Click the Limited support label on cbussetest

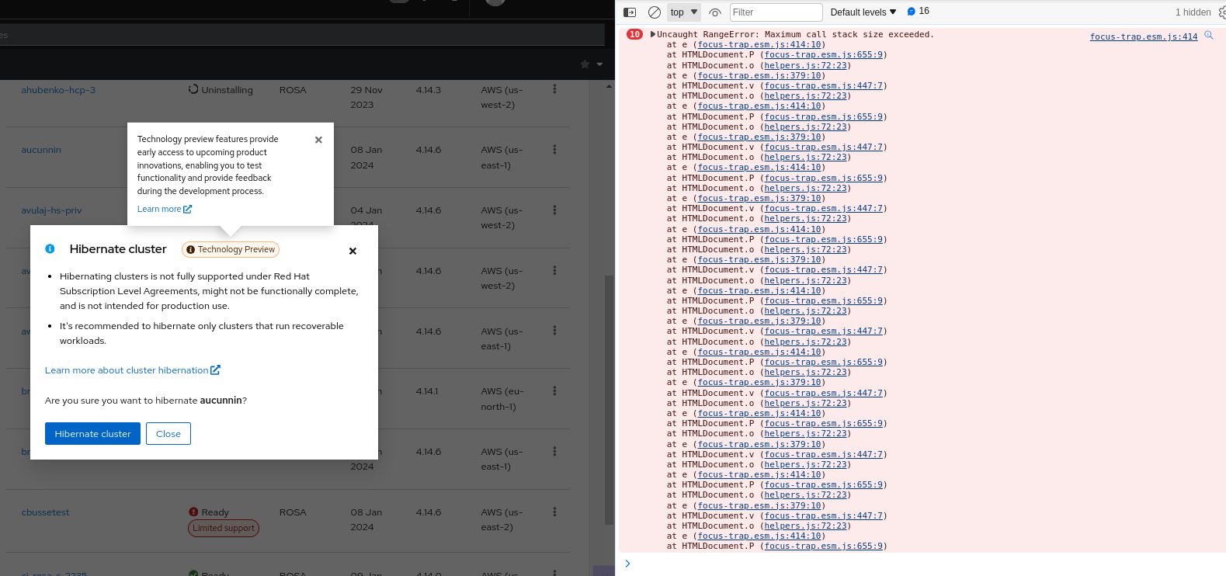pyautogui.click(x=224, y=528)
